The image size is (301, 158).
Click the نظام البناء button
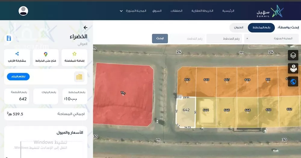(x=18, y=77)
